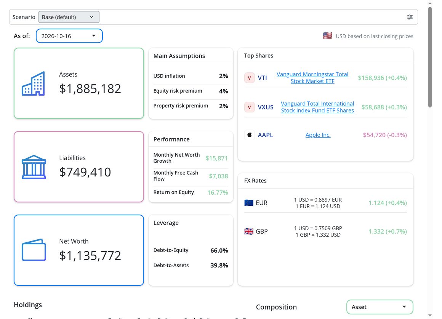The image size is (442, 319).
Task: Click the Equity risk premium 4% value
Action: pos(224,91)
